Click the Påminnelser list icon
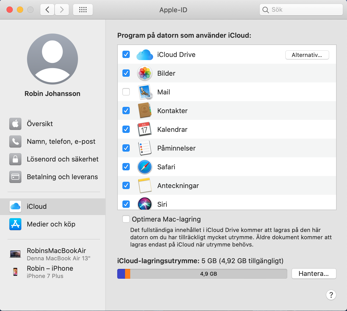 pyautogui.click(x=145, y=148)
